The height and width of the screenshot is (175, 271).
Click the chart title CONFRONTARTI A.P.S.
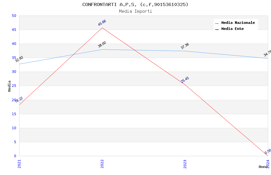pyautogui.click(x=135, y=4)
